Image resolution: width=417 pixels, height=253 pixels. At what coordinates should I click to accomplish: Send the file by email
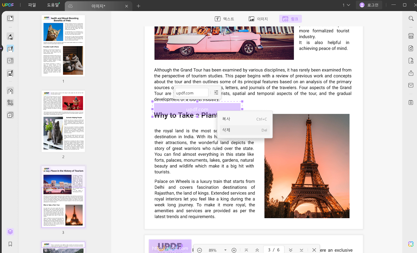coord(411,85)
